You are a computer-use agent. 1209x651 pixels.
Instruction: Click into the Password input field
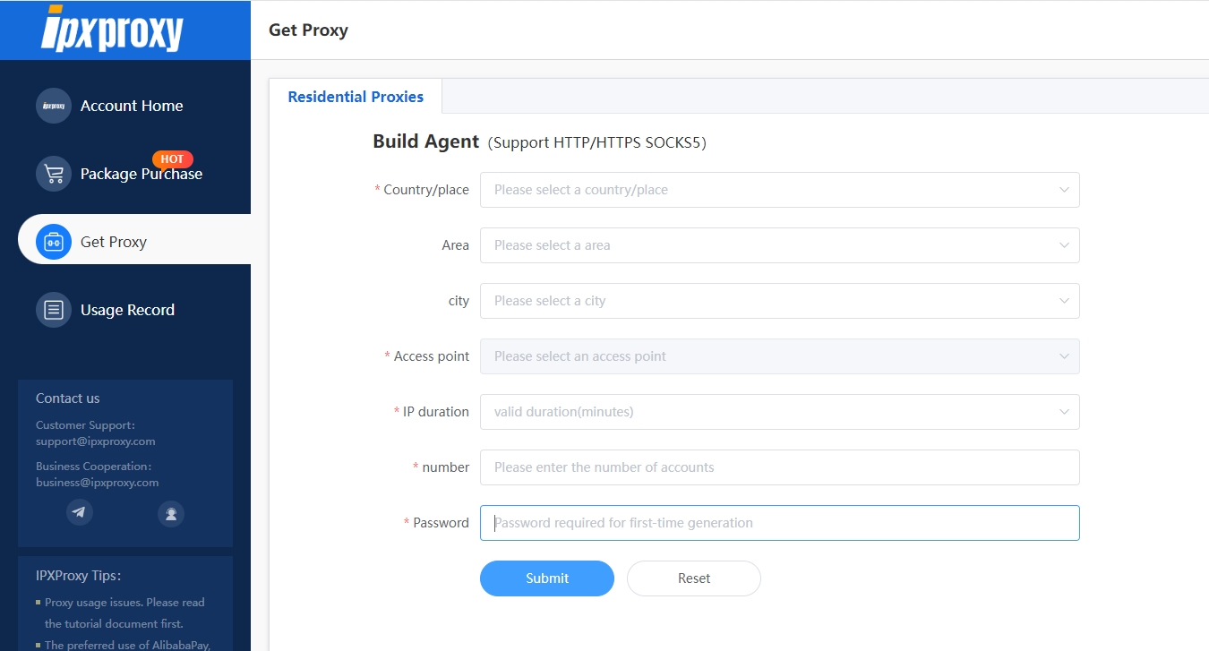(779, 523)
